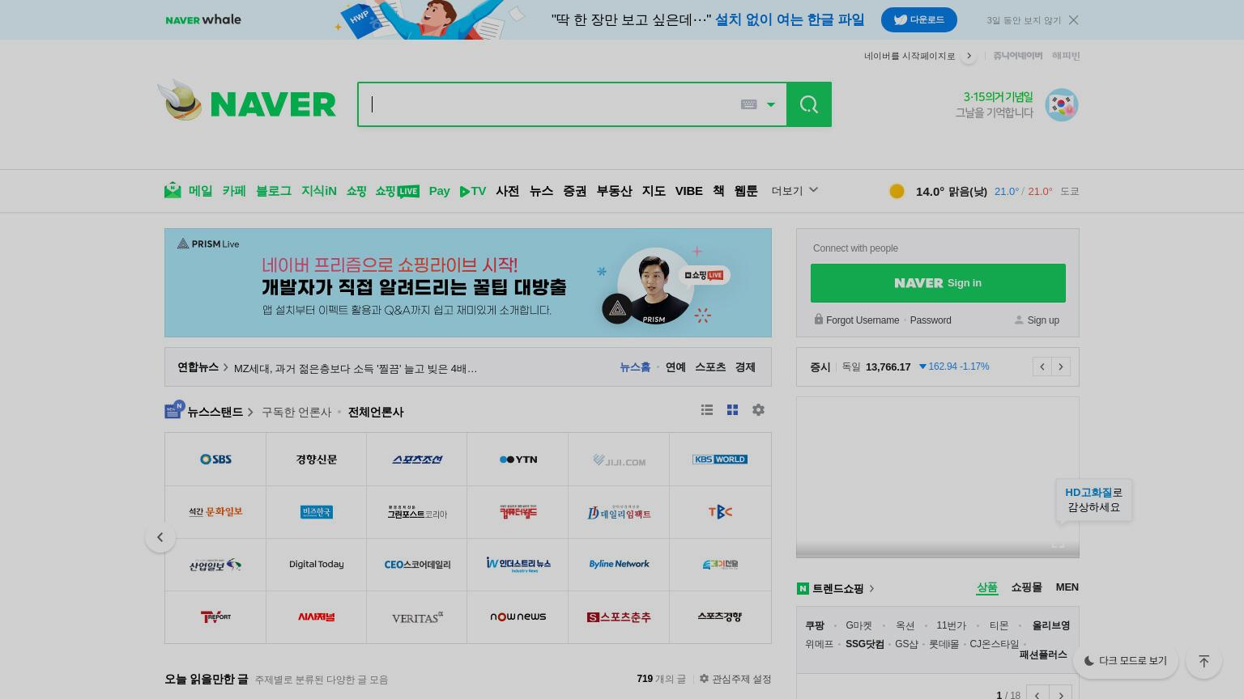Go to previous newsstand page arrow

point(160,537)
